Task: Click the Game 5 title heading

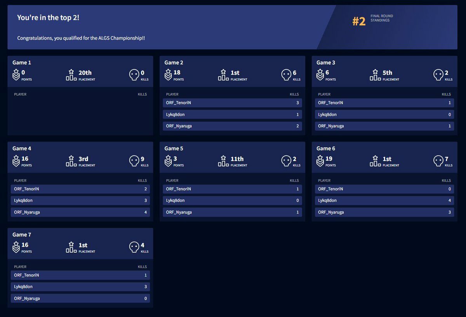Action: click(x=174, y=148)
